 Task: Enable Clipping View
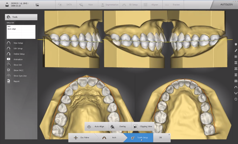pyautogui.click(x=143, y=126)
